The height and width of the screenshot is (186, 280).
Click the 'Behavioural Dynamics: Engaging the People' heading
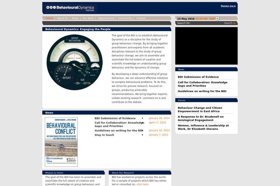(x=78, y=29)
